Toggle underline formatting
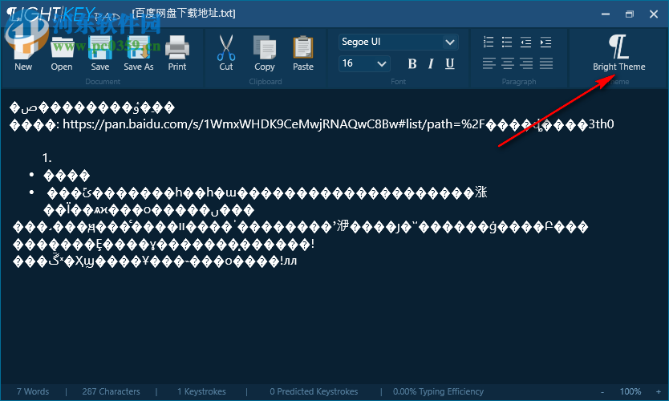 click(x=450, y=64)
